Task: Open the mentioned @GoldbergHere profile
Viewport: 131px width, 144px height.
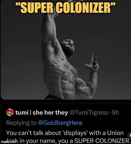Action: coord(60,123)
